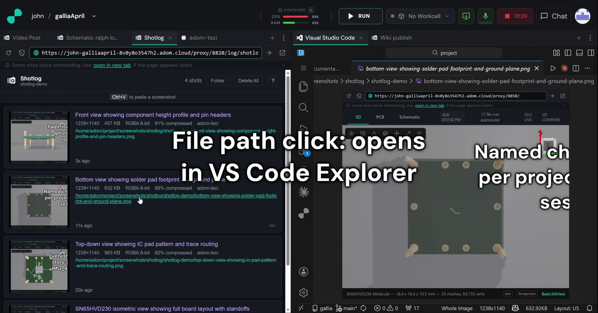Image resolution: width=598 pixels, height=313 pixels.
Task: Close the Shotlog tab
Action: click(170, 38)
